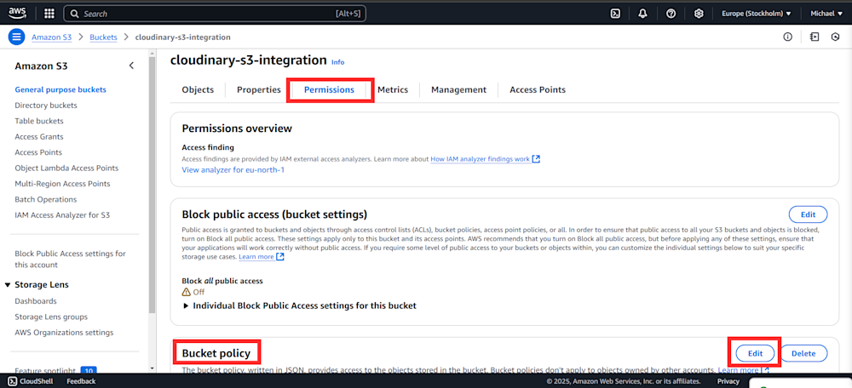This screenshot has height=388, width=852.
Task: Switch to the Metrics tab
Action: [x=392, y=89]
